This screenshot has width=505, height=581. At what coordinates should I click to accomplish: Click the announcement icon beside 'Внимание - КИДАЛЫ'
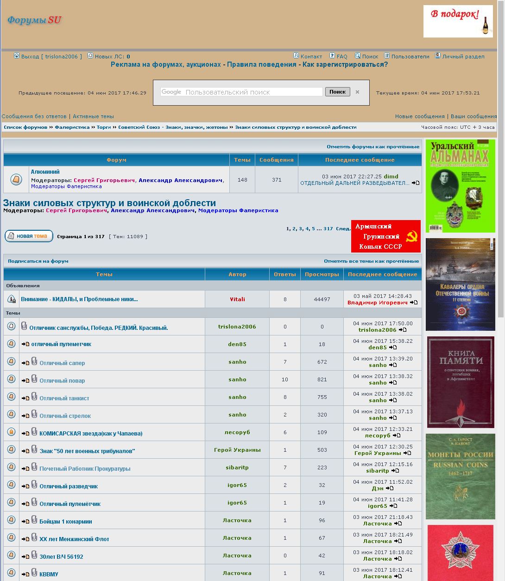12,299
